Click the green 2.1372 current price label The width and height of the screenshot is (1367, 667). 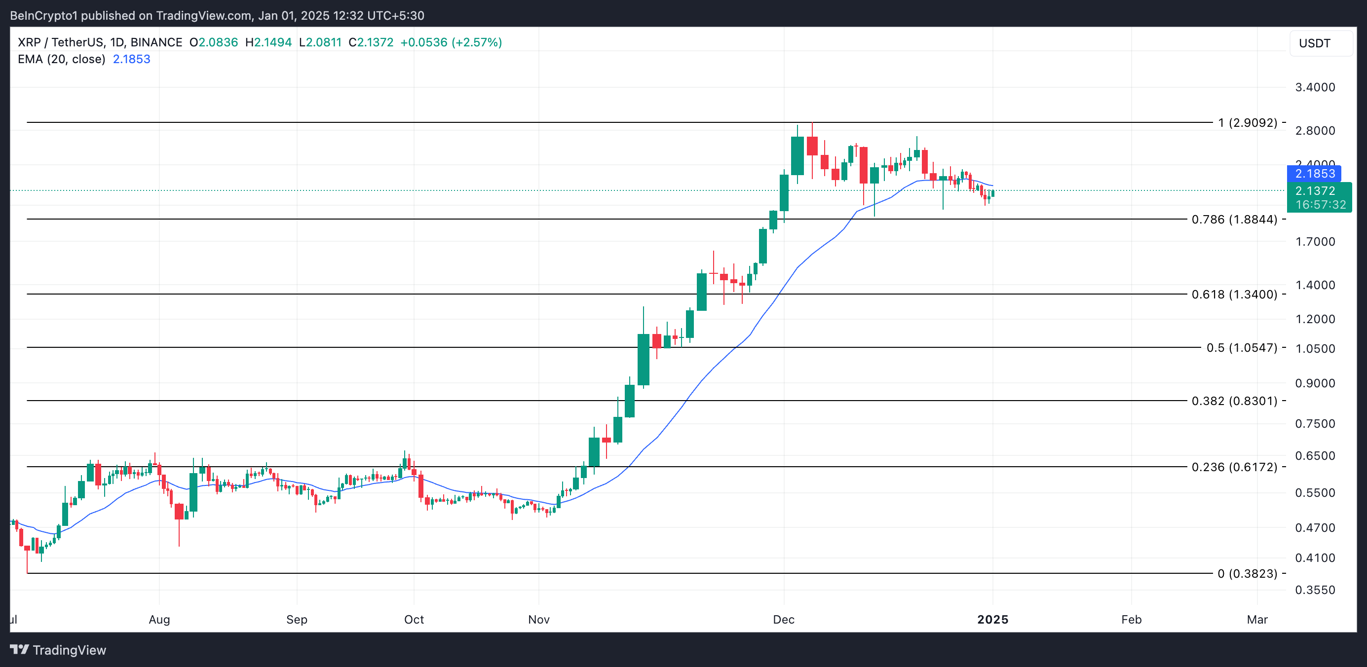point(1319,197)
